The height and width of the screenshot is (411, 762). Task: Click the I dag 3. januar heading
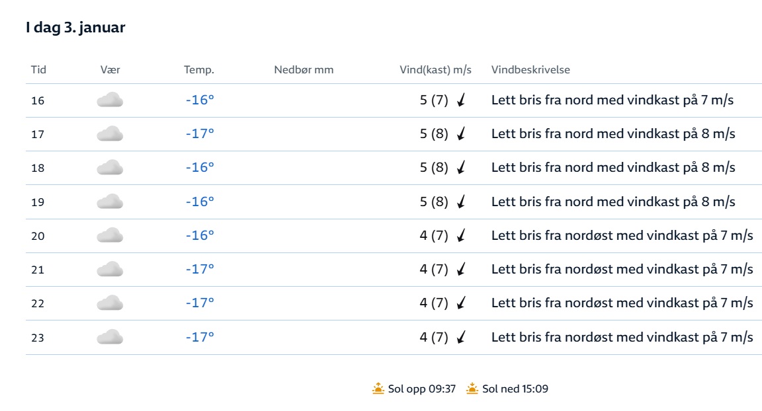point(75,28)
